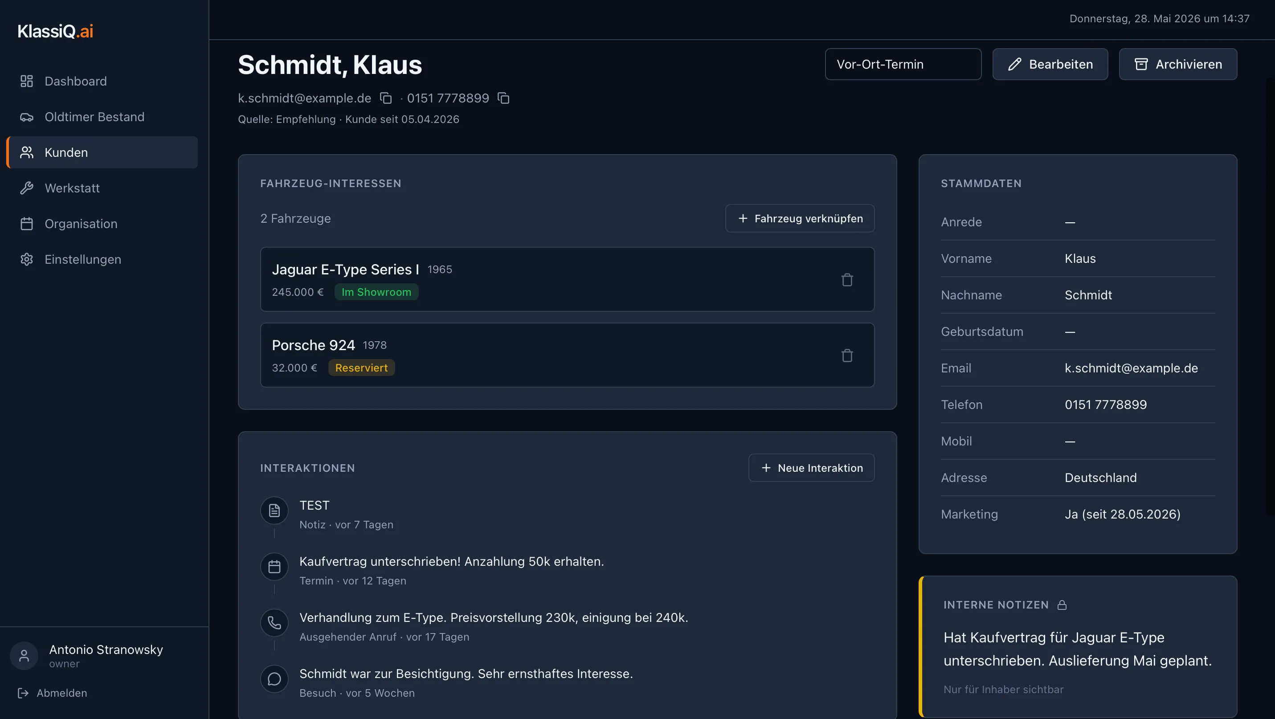The height and width of the screenshot is (719, 1275).
Task: Click Email value in Stammdaten
Action: coord(1131,368)
